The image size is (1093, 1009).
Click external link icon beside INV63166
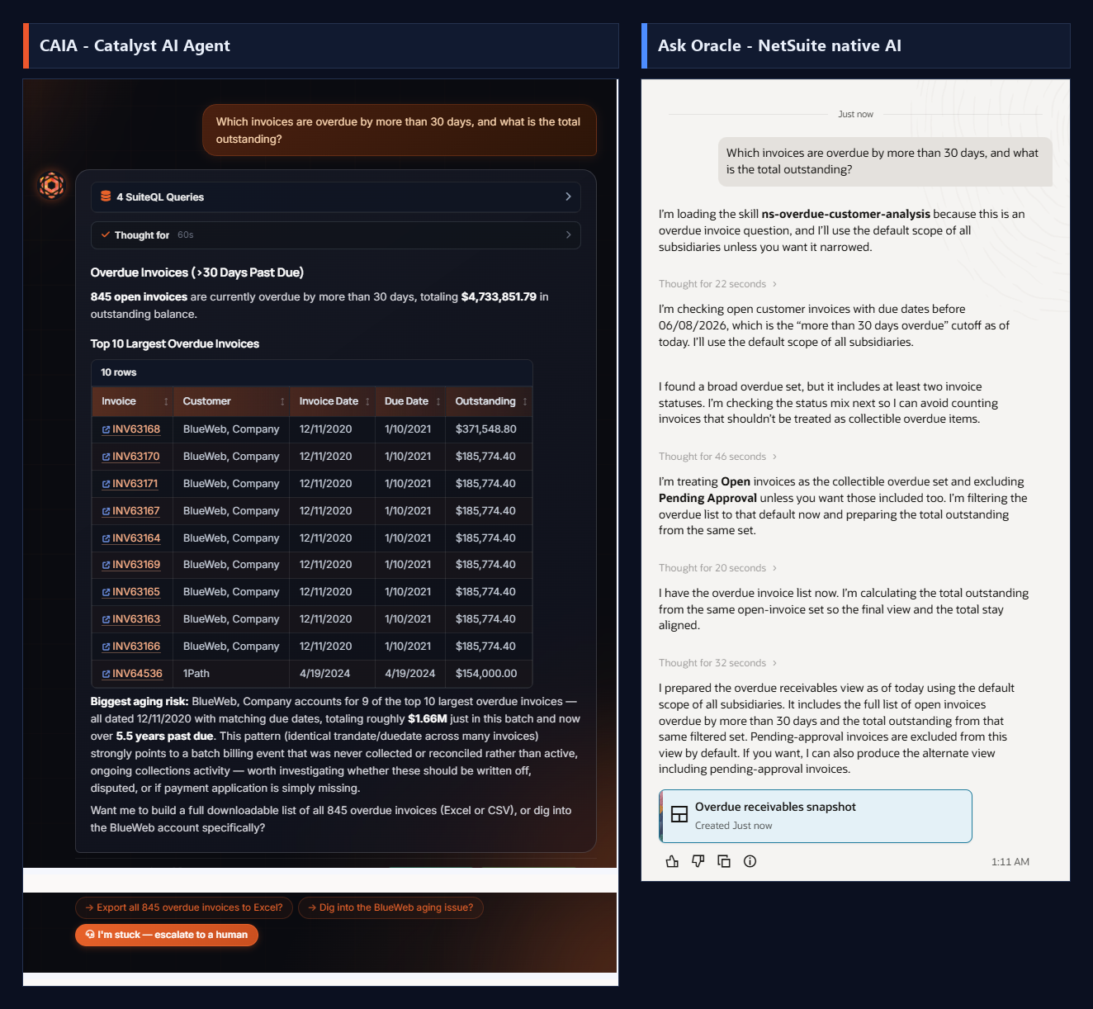pyautogui.click(x=106, y=647)
